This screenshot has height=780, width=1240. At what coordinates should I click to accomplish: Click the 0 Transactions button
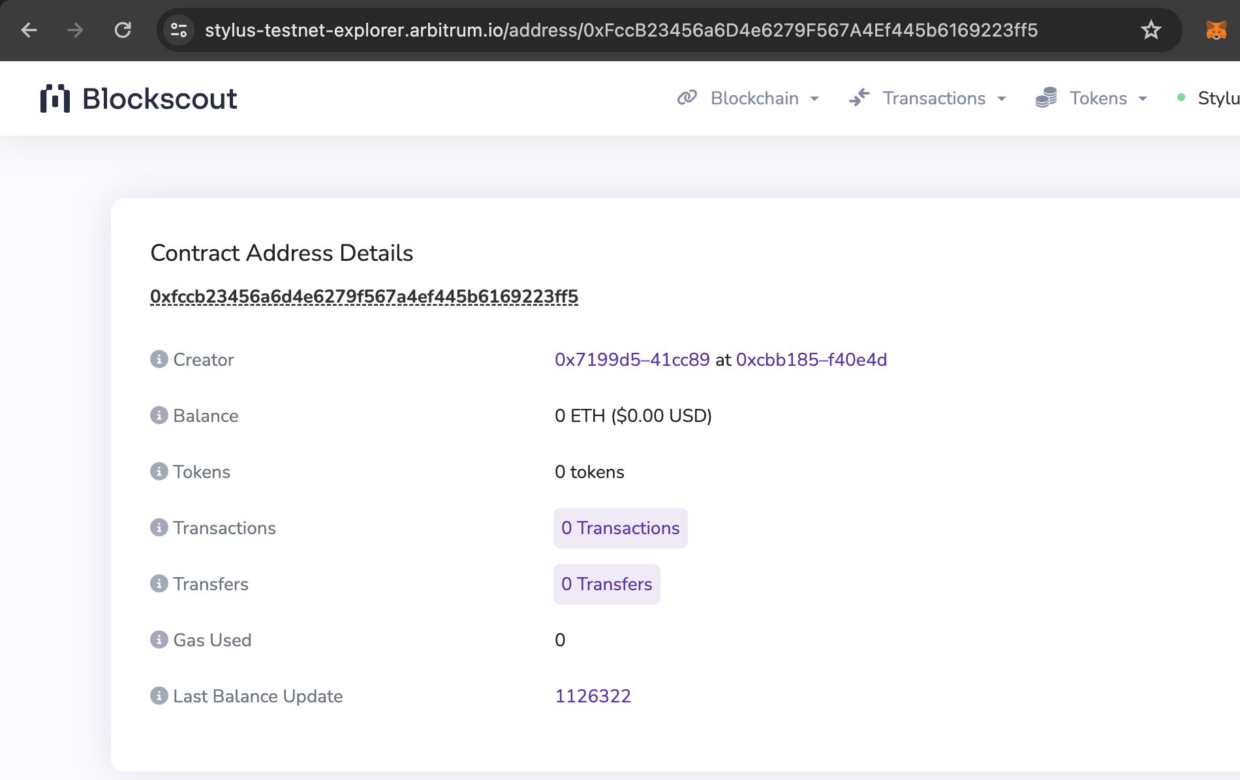click(x=620, y=528)
